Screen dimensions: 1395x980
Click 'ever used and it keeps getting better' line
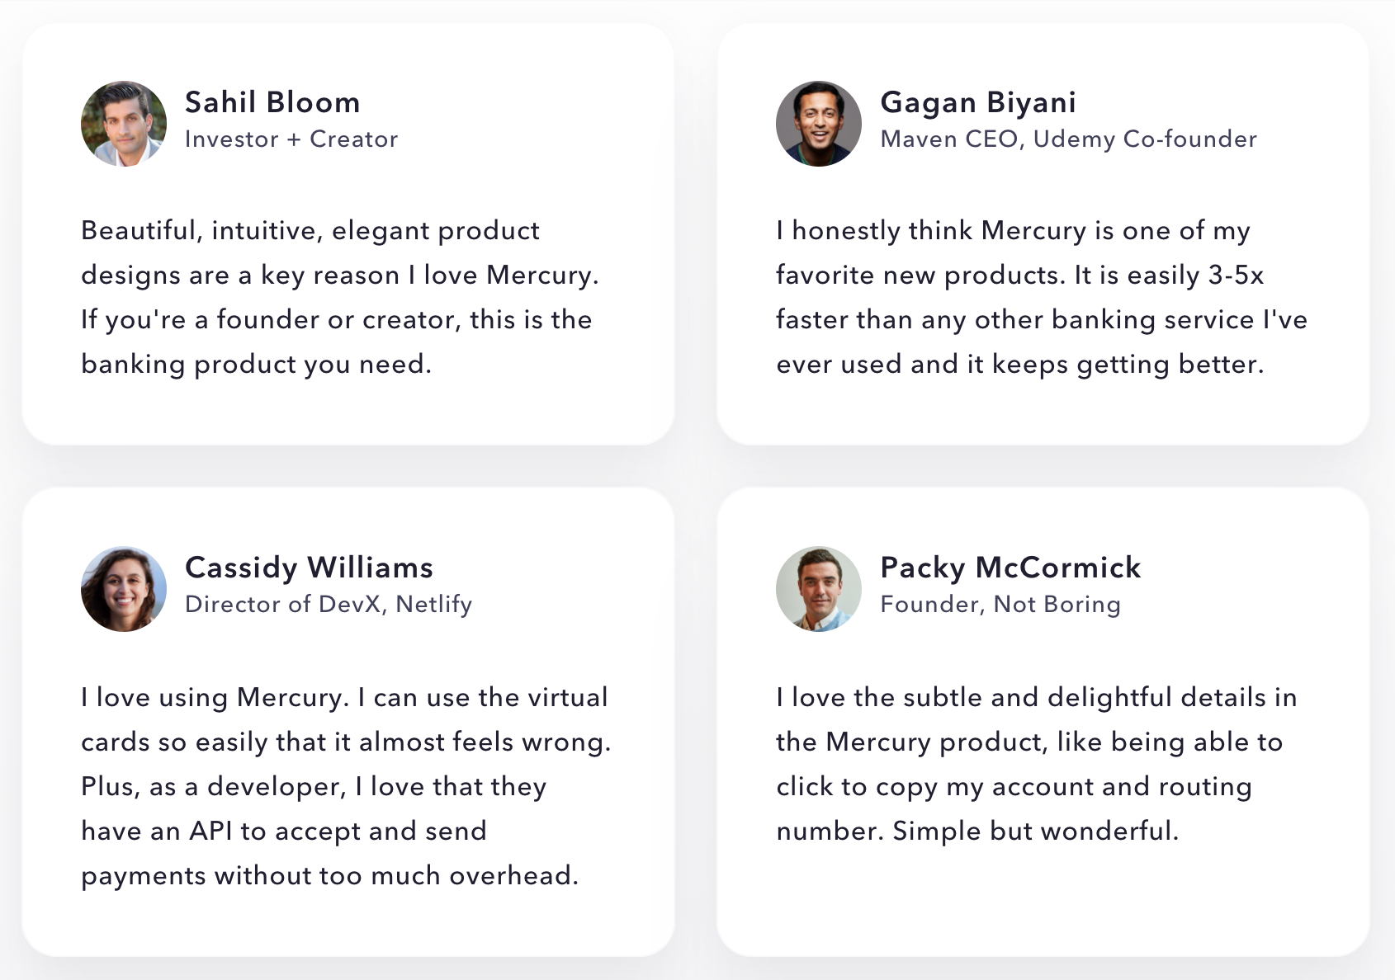click(x=1020, y=365)
